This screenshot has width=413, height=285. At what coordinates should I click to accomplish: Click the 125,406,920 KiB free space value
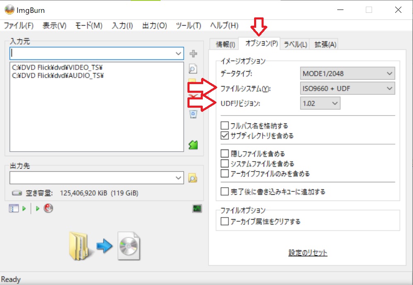click(84, 193)
